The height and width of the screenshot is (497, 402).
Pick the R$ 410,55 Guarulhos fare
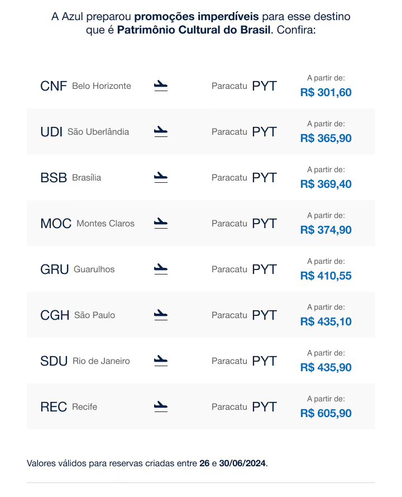point(326,276)
